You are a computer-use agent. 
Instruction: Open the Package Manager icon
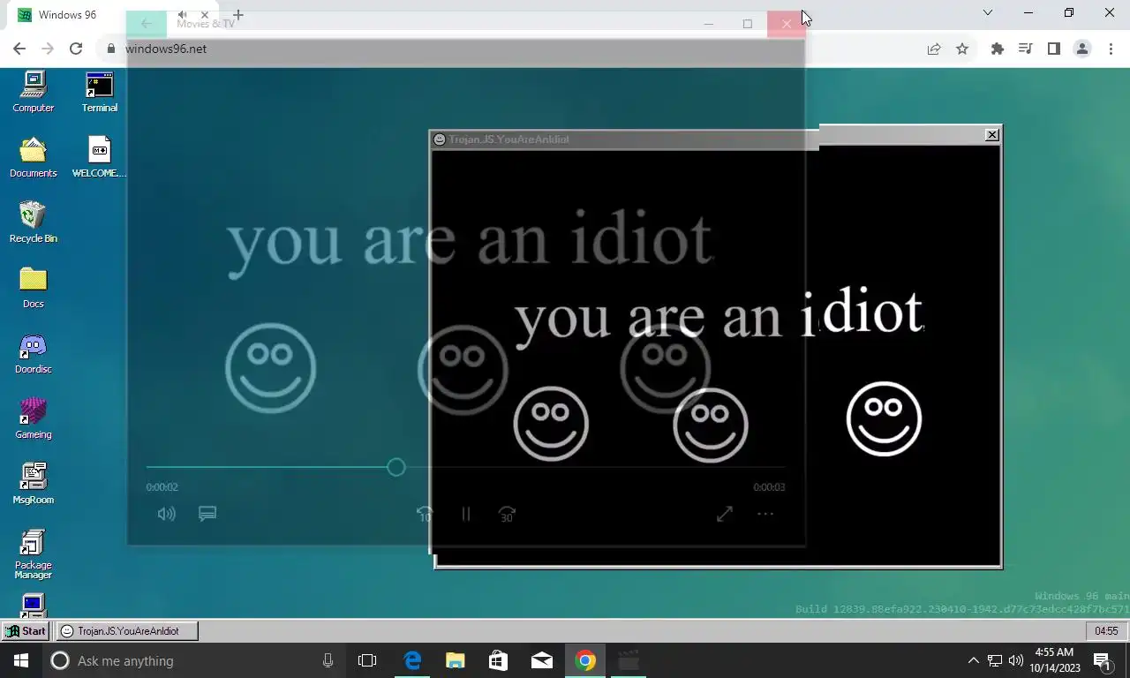click(34, 554)
